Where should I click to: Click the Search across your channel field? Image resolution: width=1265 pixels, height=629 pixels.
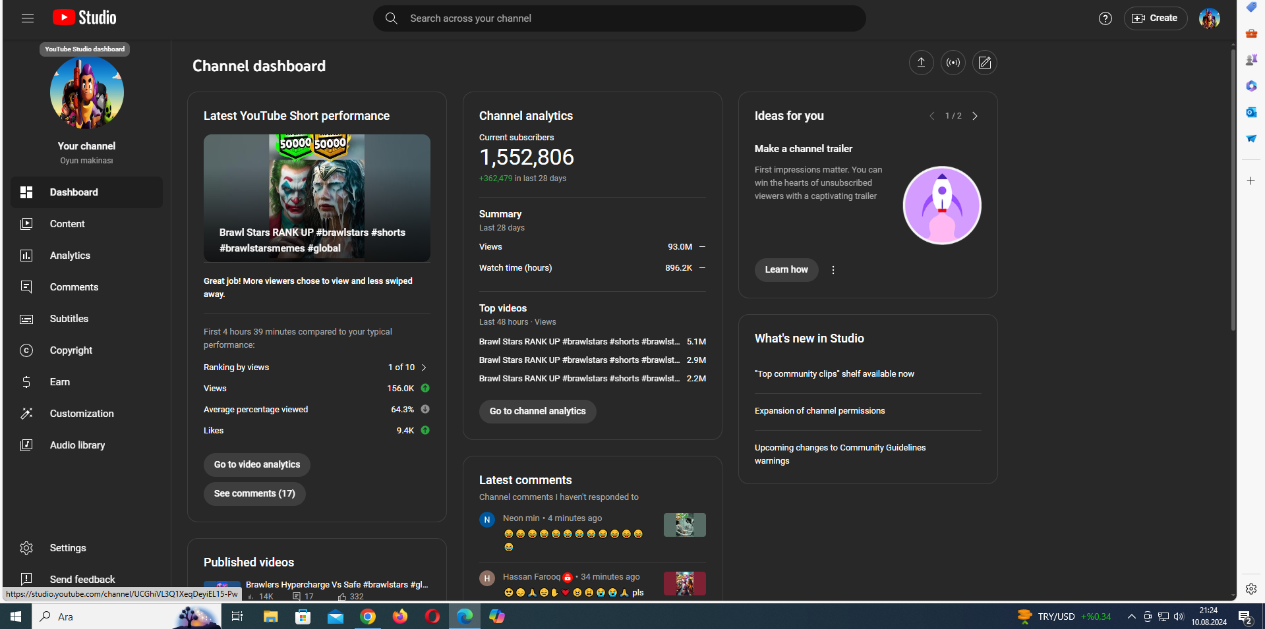[619, 18]
